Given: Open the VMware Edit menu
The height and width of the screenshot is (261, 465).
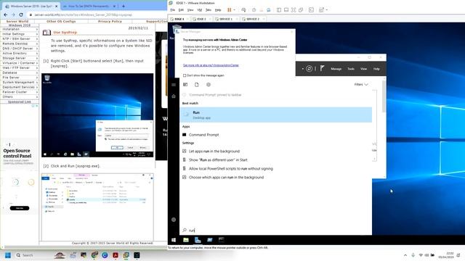Looking at the screenshot, I should tap(181, 10).
